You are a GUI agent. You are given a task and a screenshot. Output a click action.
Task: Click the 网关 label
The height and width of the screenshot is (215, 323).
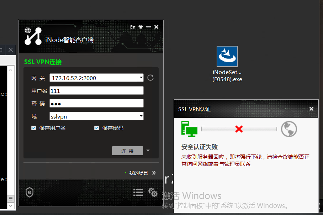click(38, 78)
